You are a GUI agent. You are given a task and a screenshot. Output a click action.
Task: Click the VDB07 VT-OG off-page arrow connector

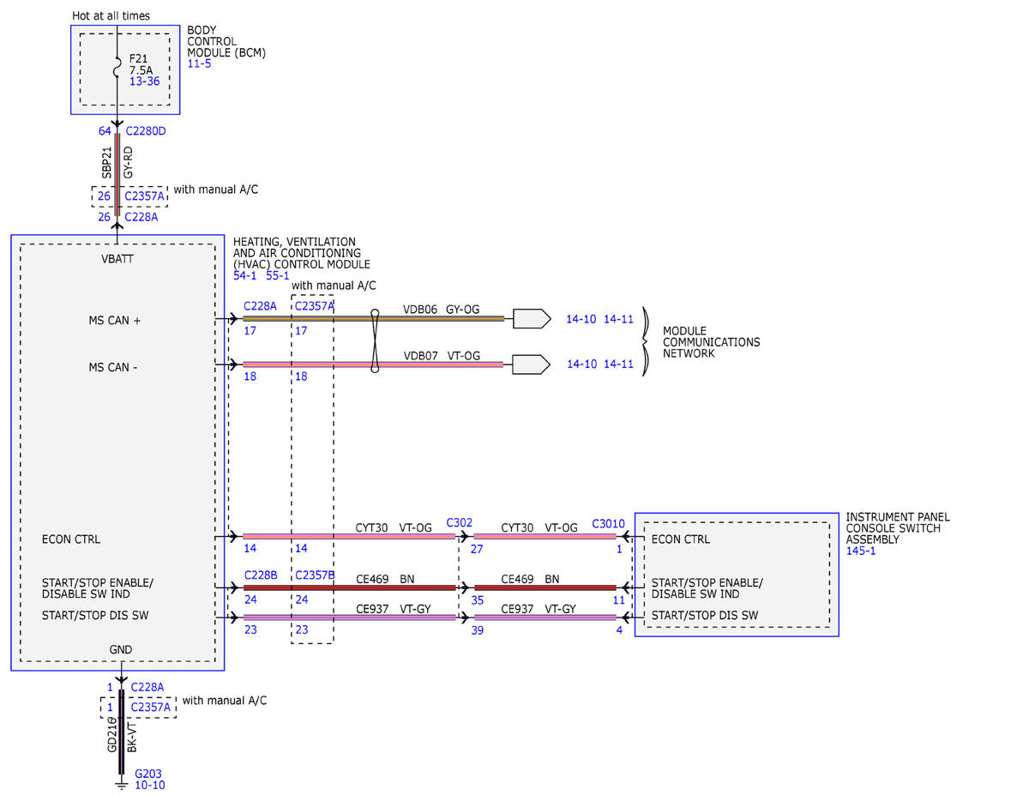pos(532,364)
